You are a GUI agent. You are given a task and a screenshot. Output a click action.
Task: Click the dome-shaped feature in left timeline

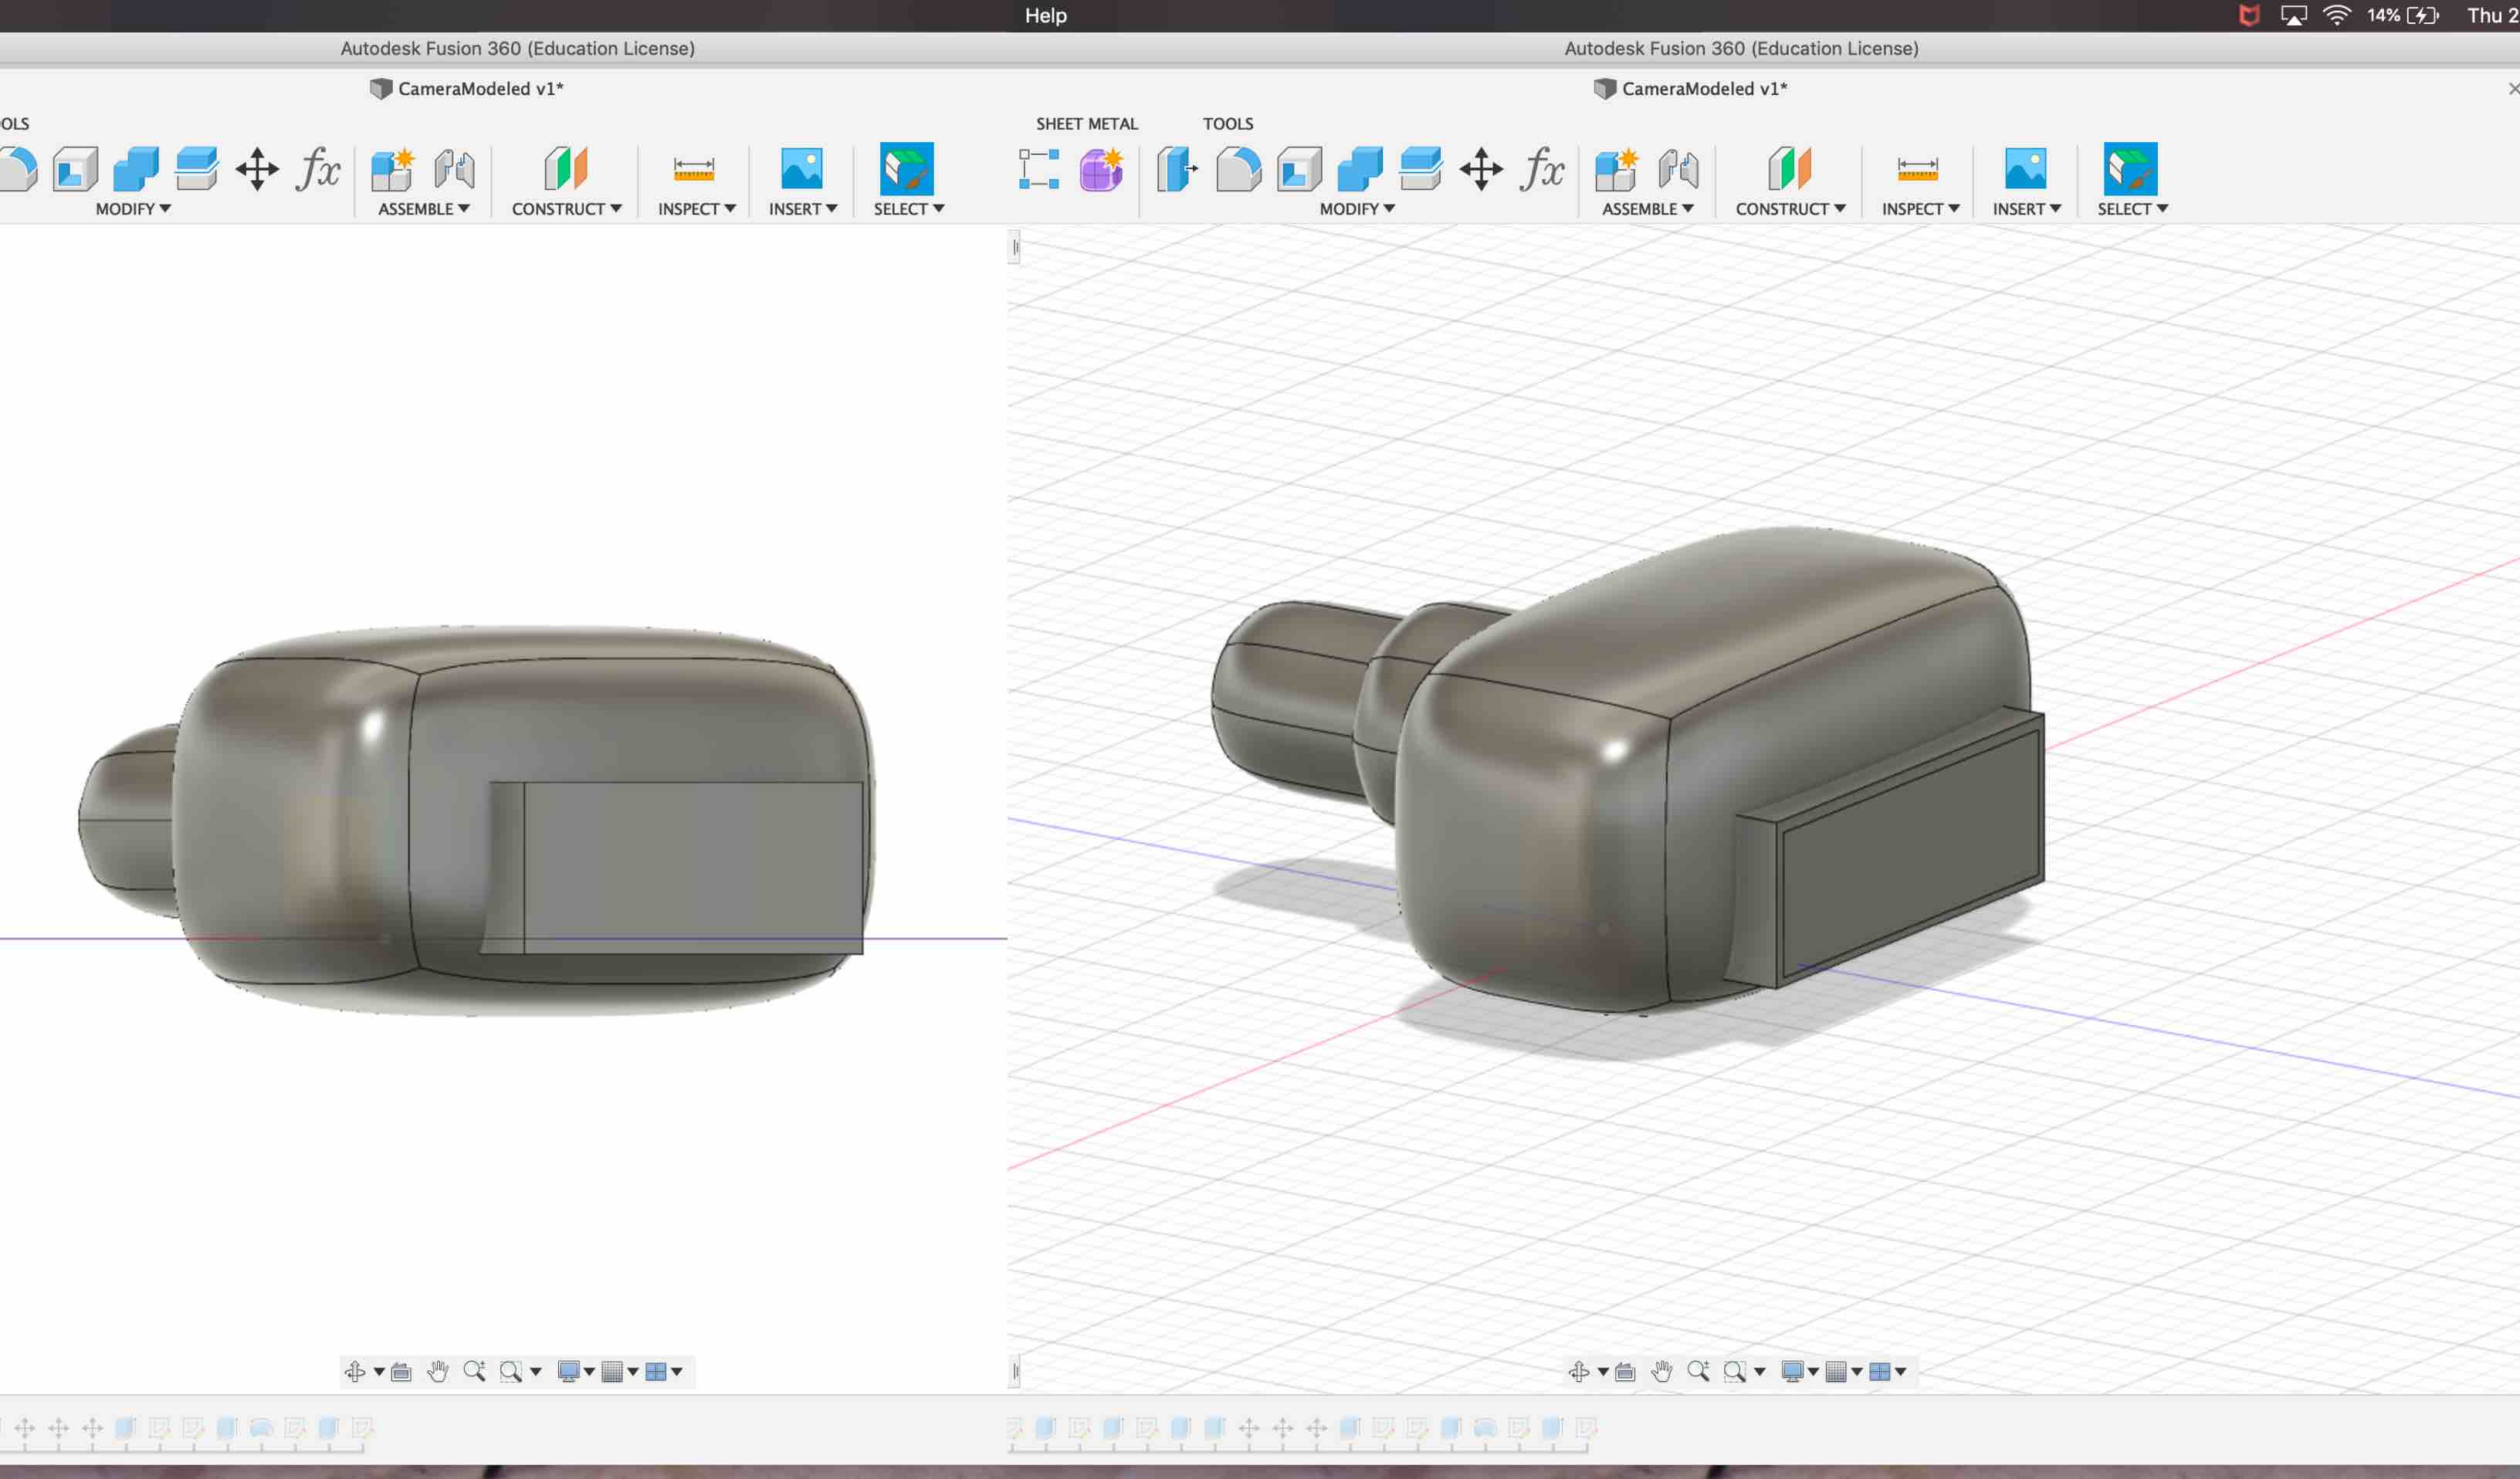point(261,1427)
